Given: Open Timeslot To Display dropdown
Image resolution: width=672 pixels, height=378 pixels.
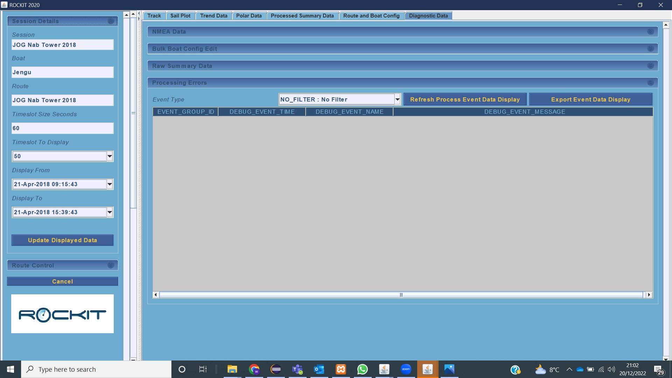Looking at the screenshot, I should 110,156.
